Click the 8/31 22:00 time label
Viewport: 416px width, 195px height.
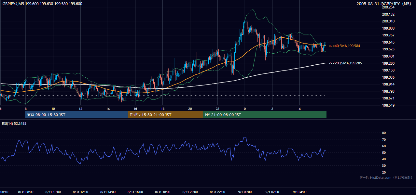coord(217,192)
